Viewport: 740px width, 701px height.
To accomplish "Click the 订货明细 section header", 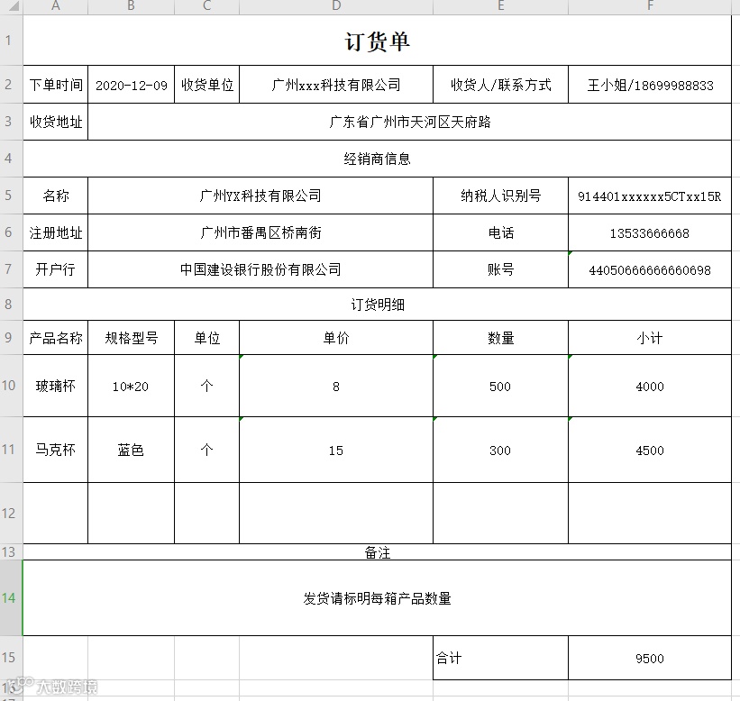I will point(377,305).
